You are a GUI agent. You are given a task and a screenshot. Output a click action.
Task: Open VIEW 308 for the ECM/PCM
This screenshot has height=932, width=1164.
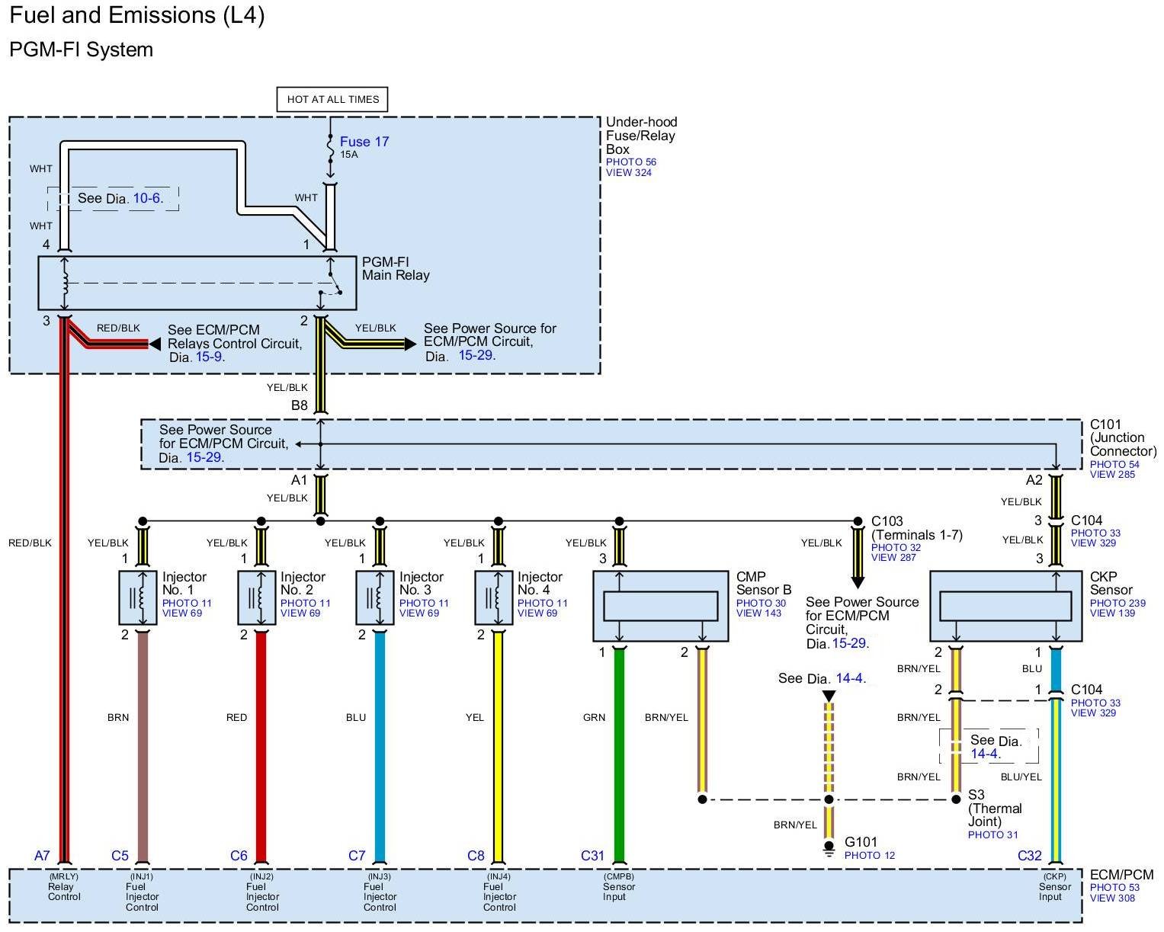(x=1112, y=898)
